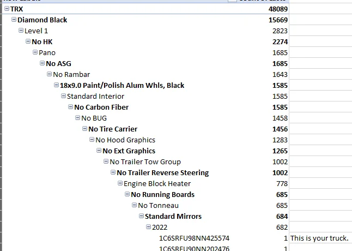The height and width of the screenshot is (251, 352).
Task: Collapse the Standard Interior group
Action: (63, 96)
